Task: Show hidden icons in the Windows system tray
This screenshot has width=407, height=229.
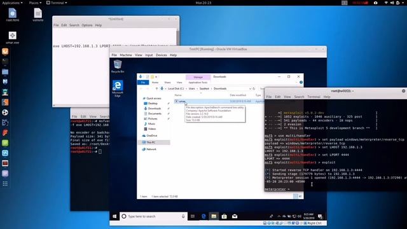Action: tap(279, 216)
